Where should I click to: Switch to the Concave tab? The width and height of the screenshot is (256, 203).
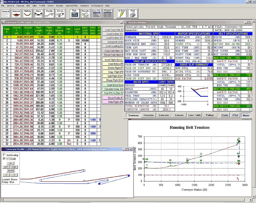point(164,115)
